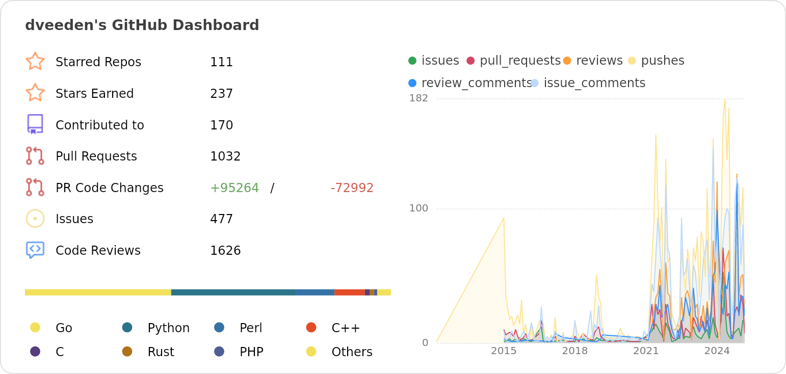Image resolution: width=786 pixels, height=374 pixels.
Task: Click the Code Reviews label
Action: (x=98, y=251)
